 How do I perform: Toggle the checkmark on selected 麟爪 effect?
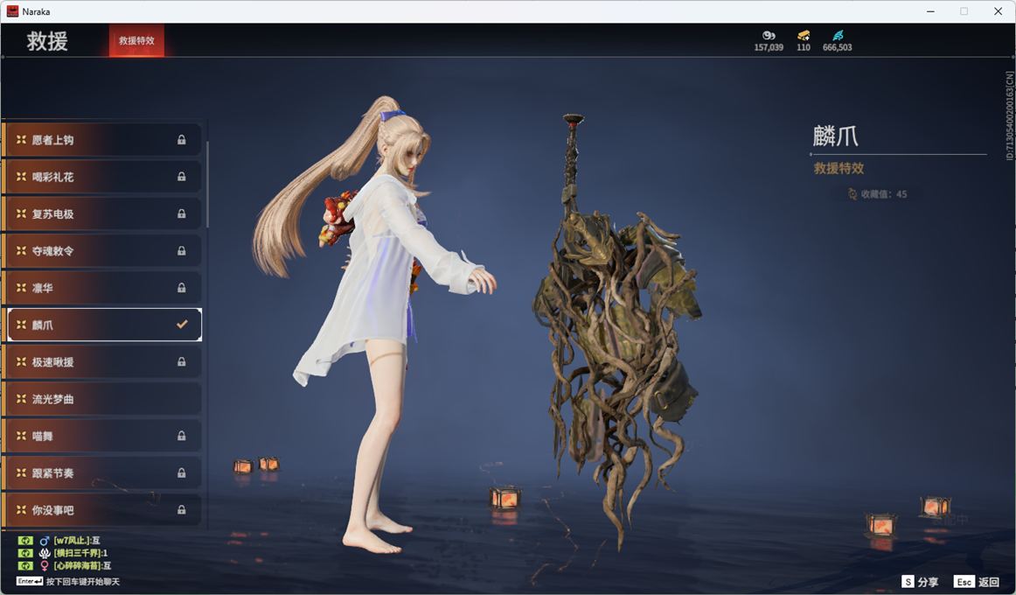coord(182,325)
